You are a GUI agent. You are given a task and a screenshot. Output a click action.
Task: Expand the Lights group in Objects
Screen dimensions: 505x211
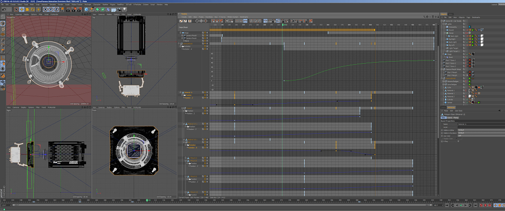[x=443, y=24]
